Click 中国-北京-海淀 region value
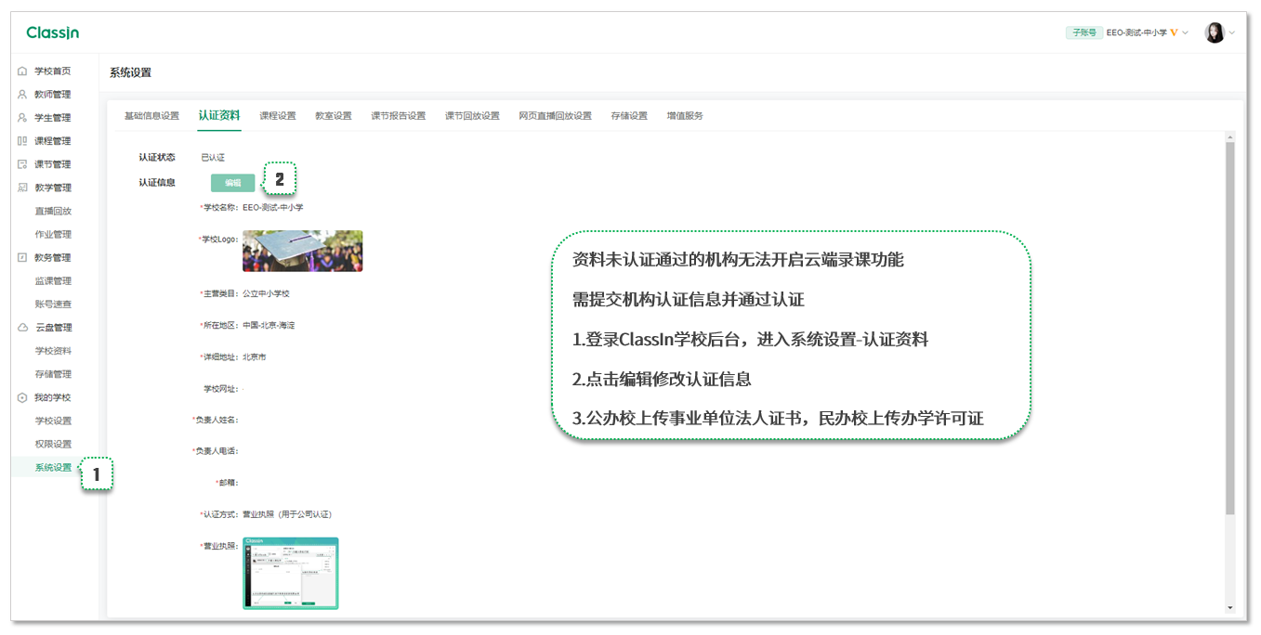1261x635 pixels. click(269, 326)
